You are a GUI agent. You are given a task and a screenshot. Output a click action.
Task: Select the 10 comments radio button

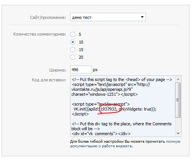[73, 42]
